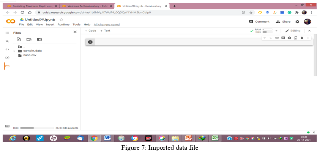The image size is (325, 152).
Task: Collapse the header with chevron up
Action: pyautogui.click(x=309, y=31)
